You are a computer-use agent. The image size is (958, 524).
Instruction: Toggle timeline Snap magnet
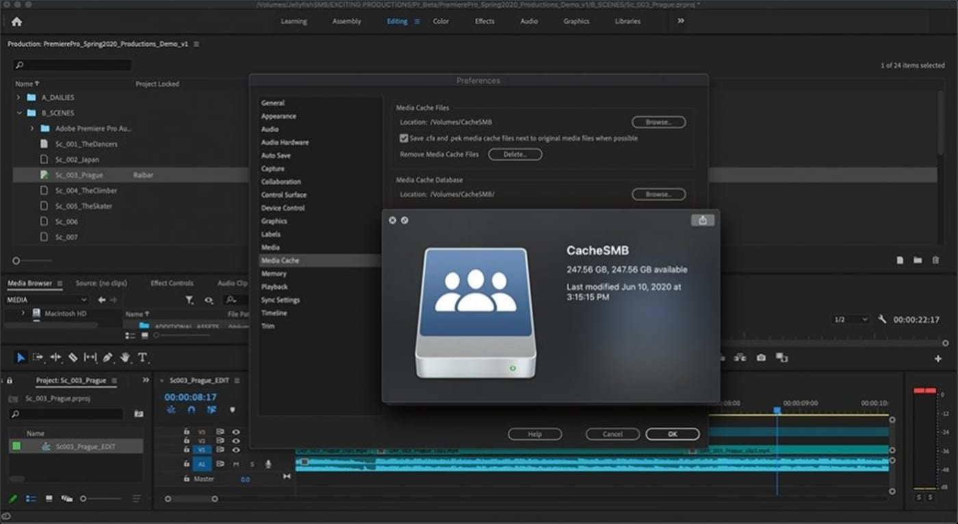[191, 410]
